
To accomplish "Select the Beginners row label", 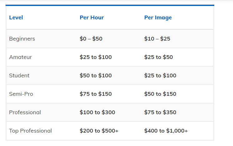I will point(22,39).
